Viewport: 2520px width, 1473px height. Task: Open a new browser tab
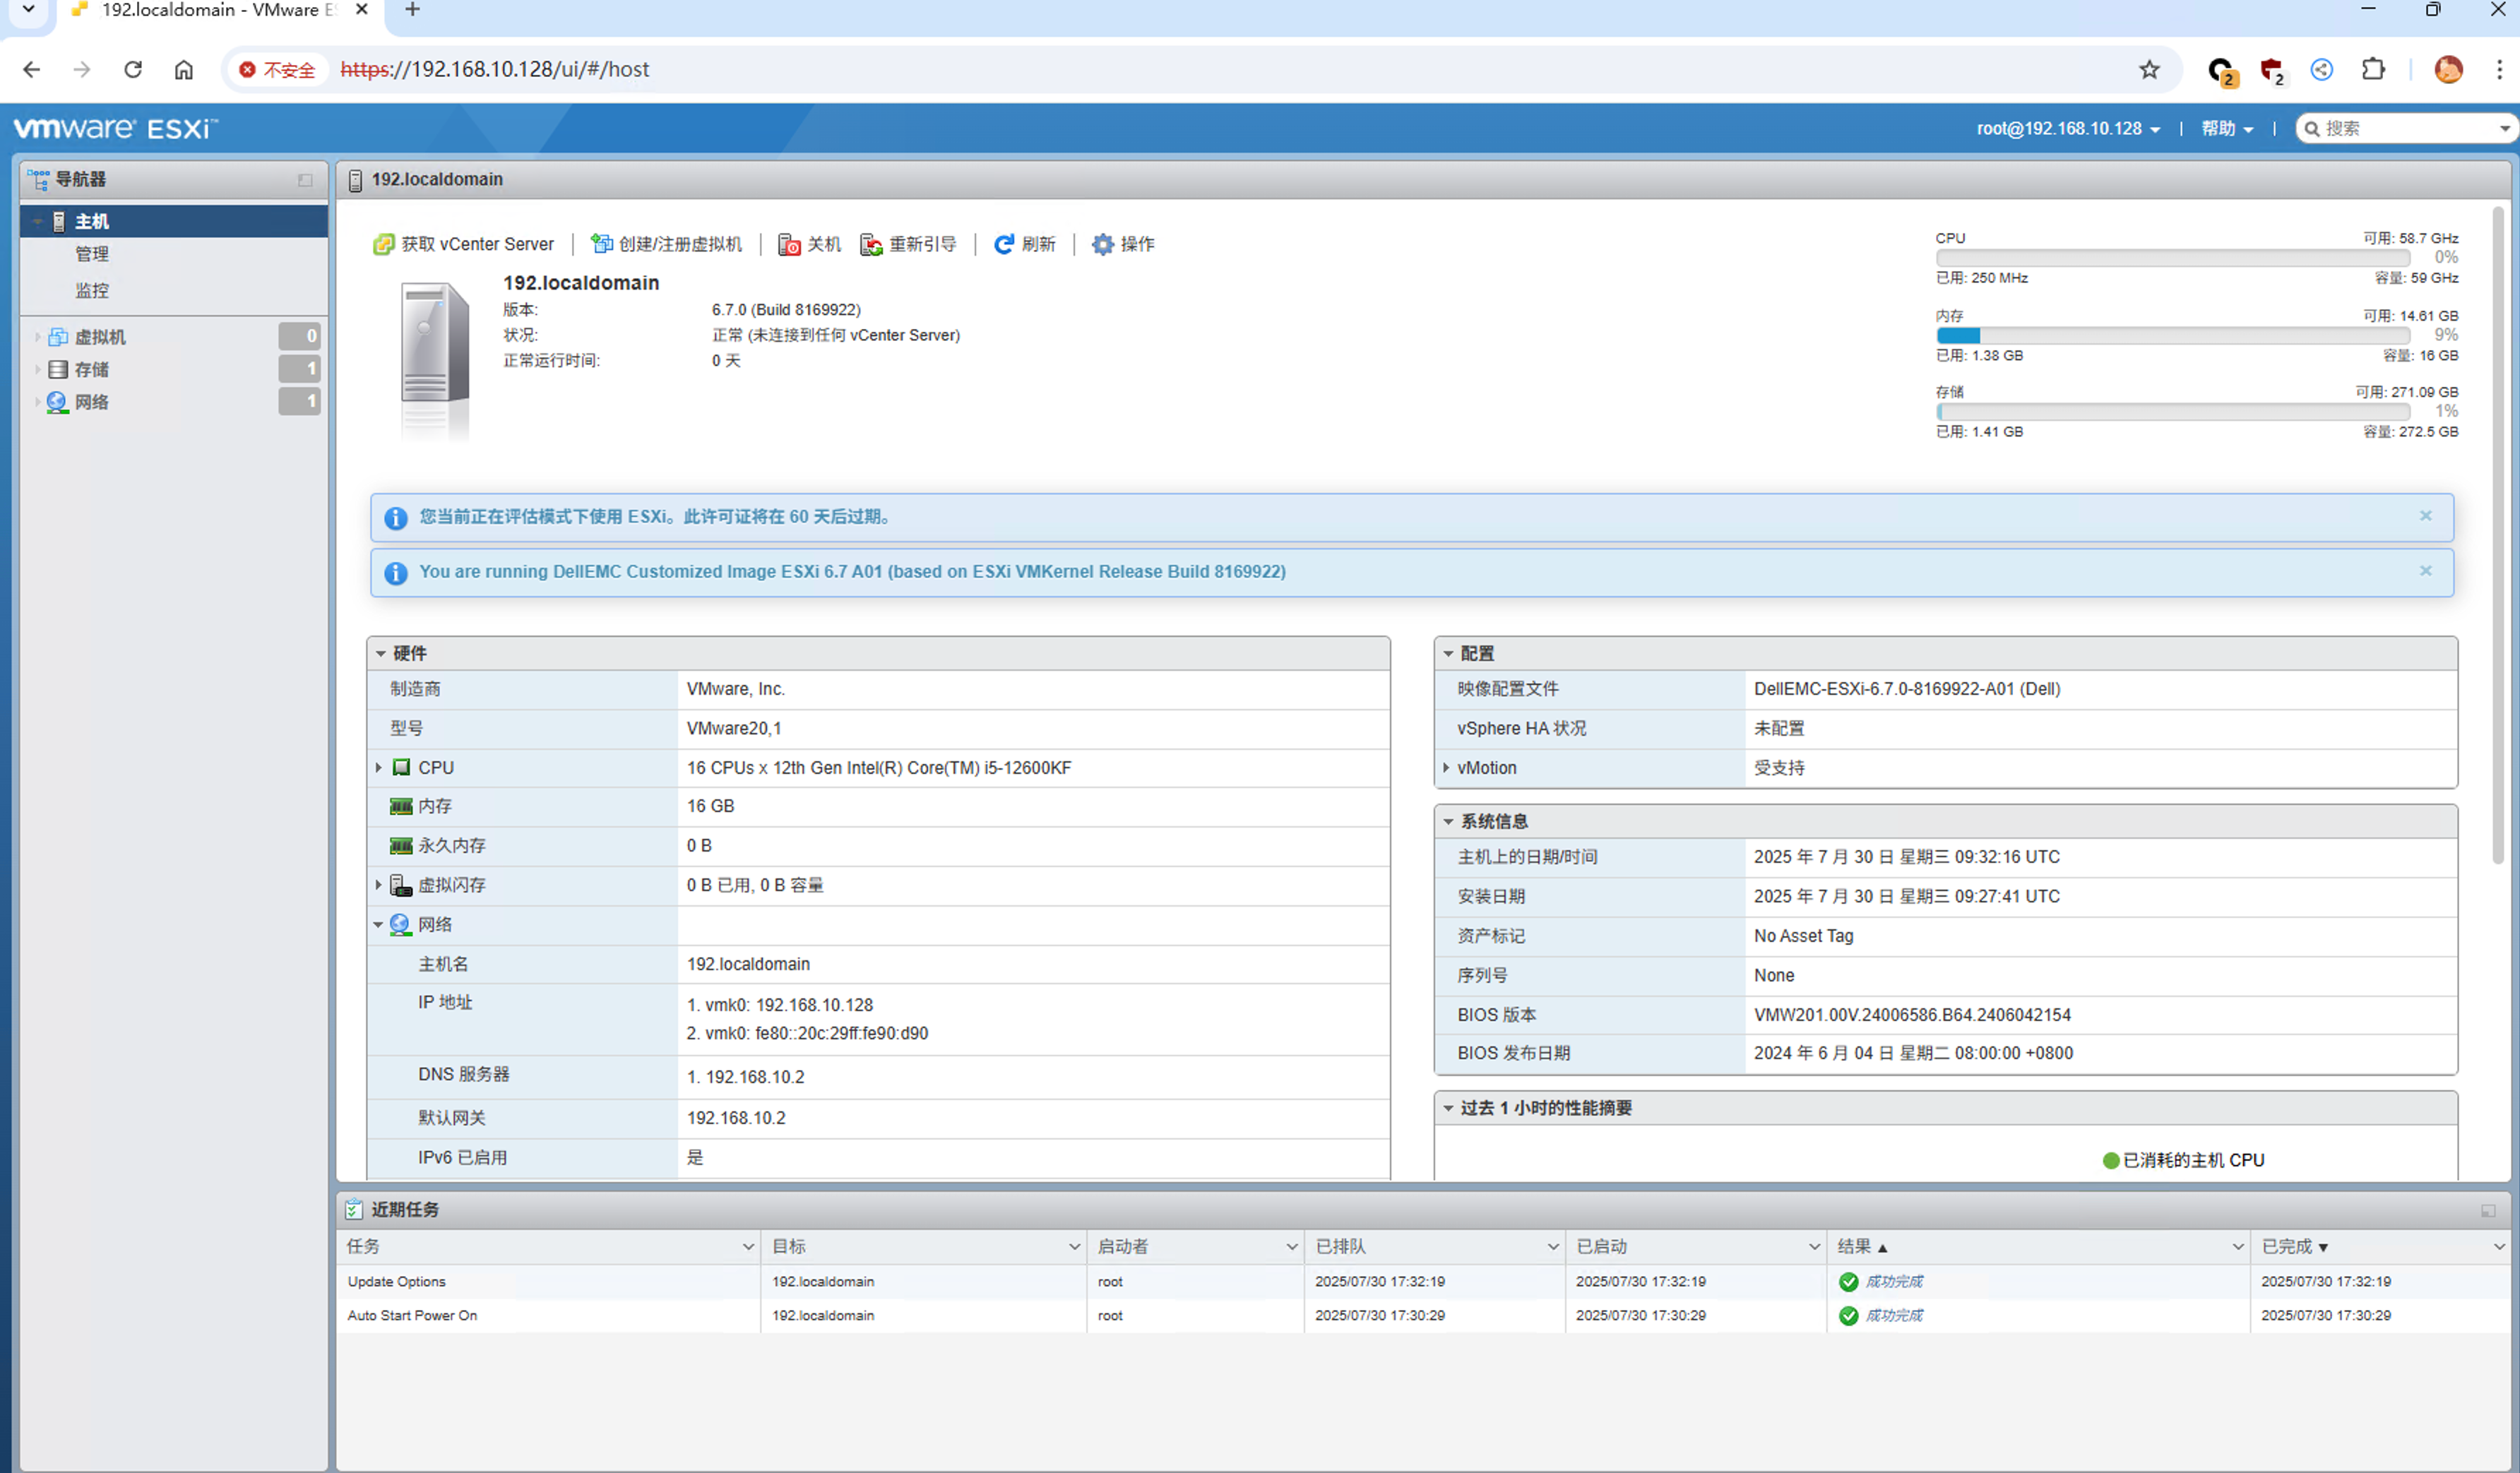click(x=412, y=10)
